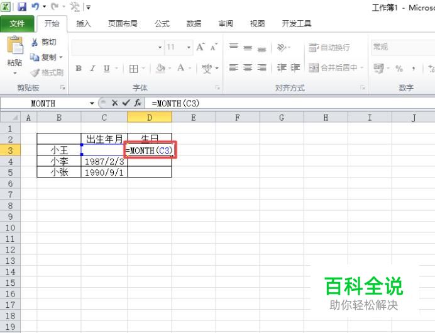Viewport: 435px width, 333px height.
Task: Click the Decrease Indent icon
Action: (x=282, y=68)
